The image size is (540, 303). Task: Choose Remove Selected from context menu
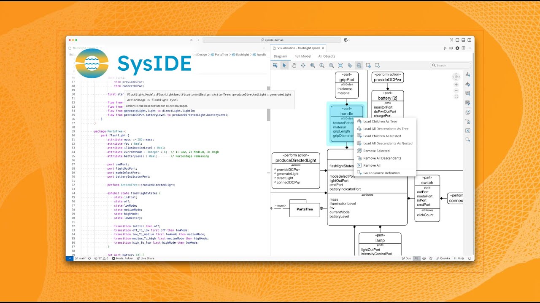pyautogui.click(x=385, y=151)
